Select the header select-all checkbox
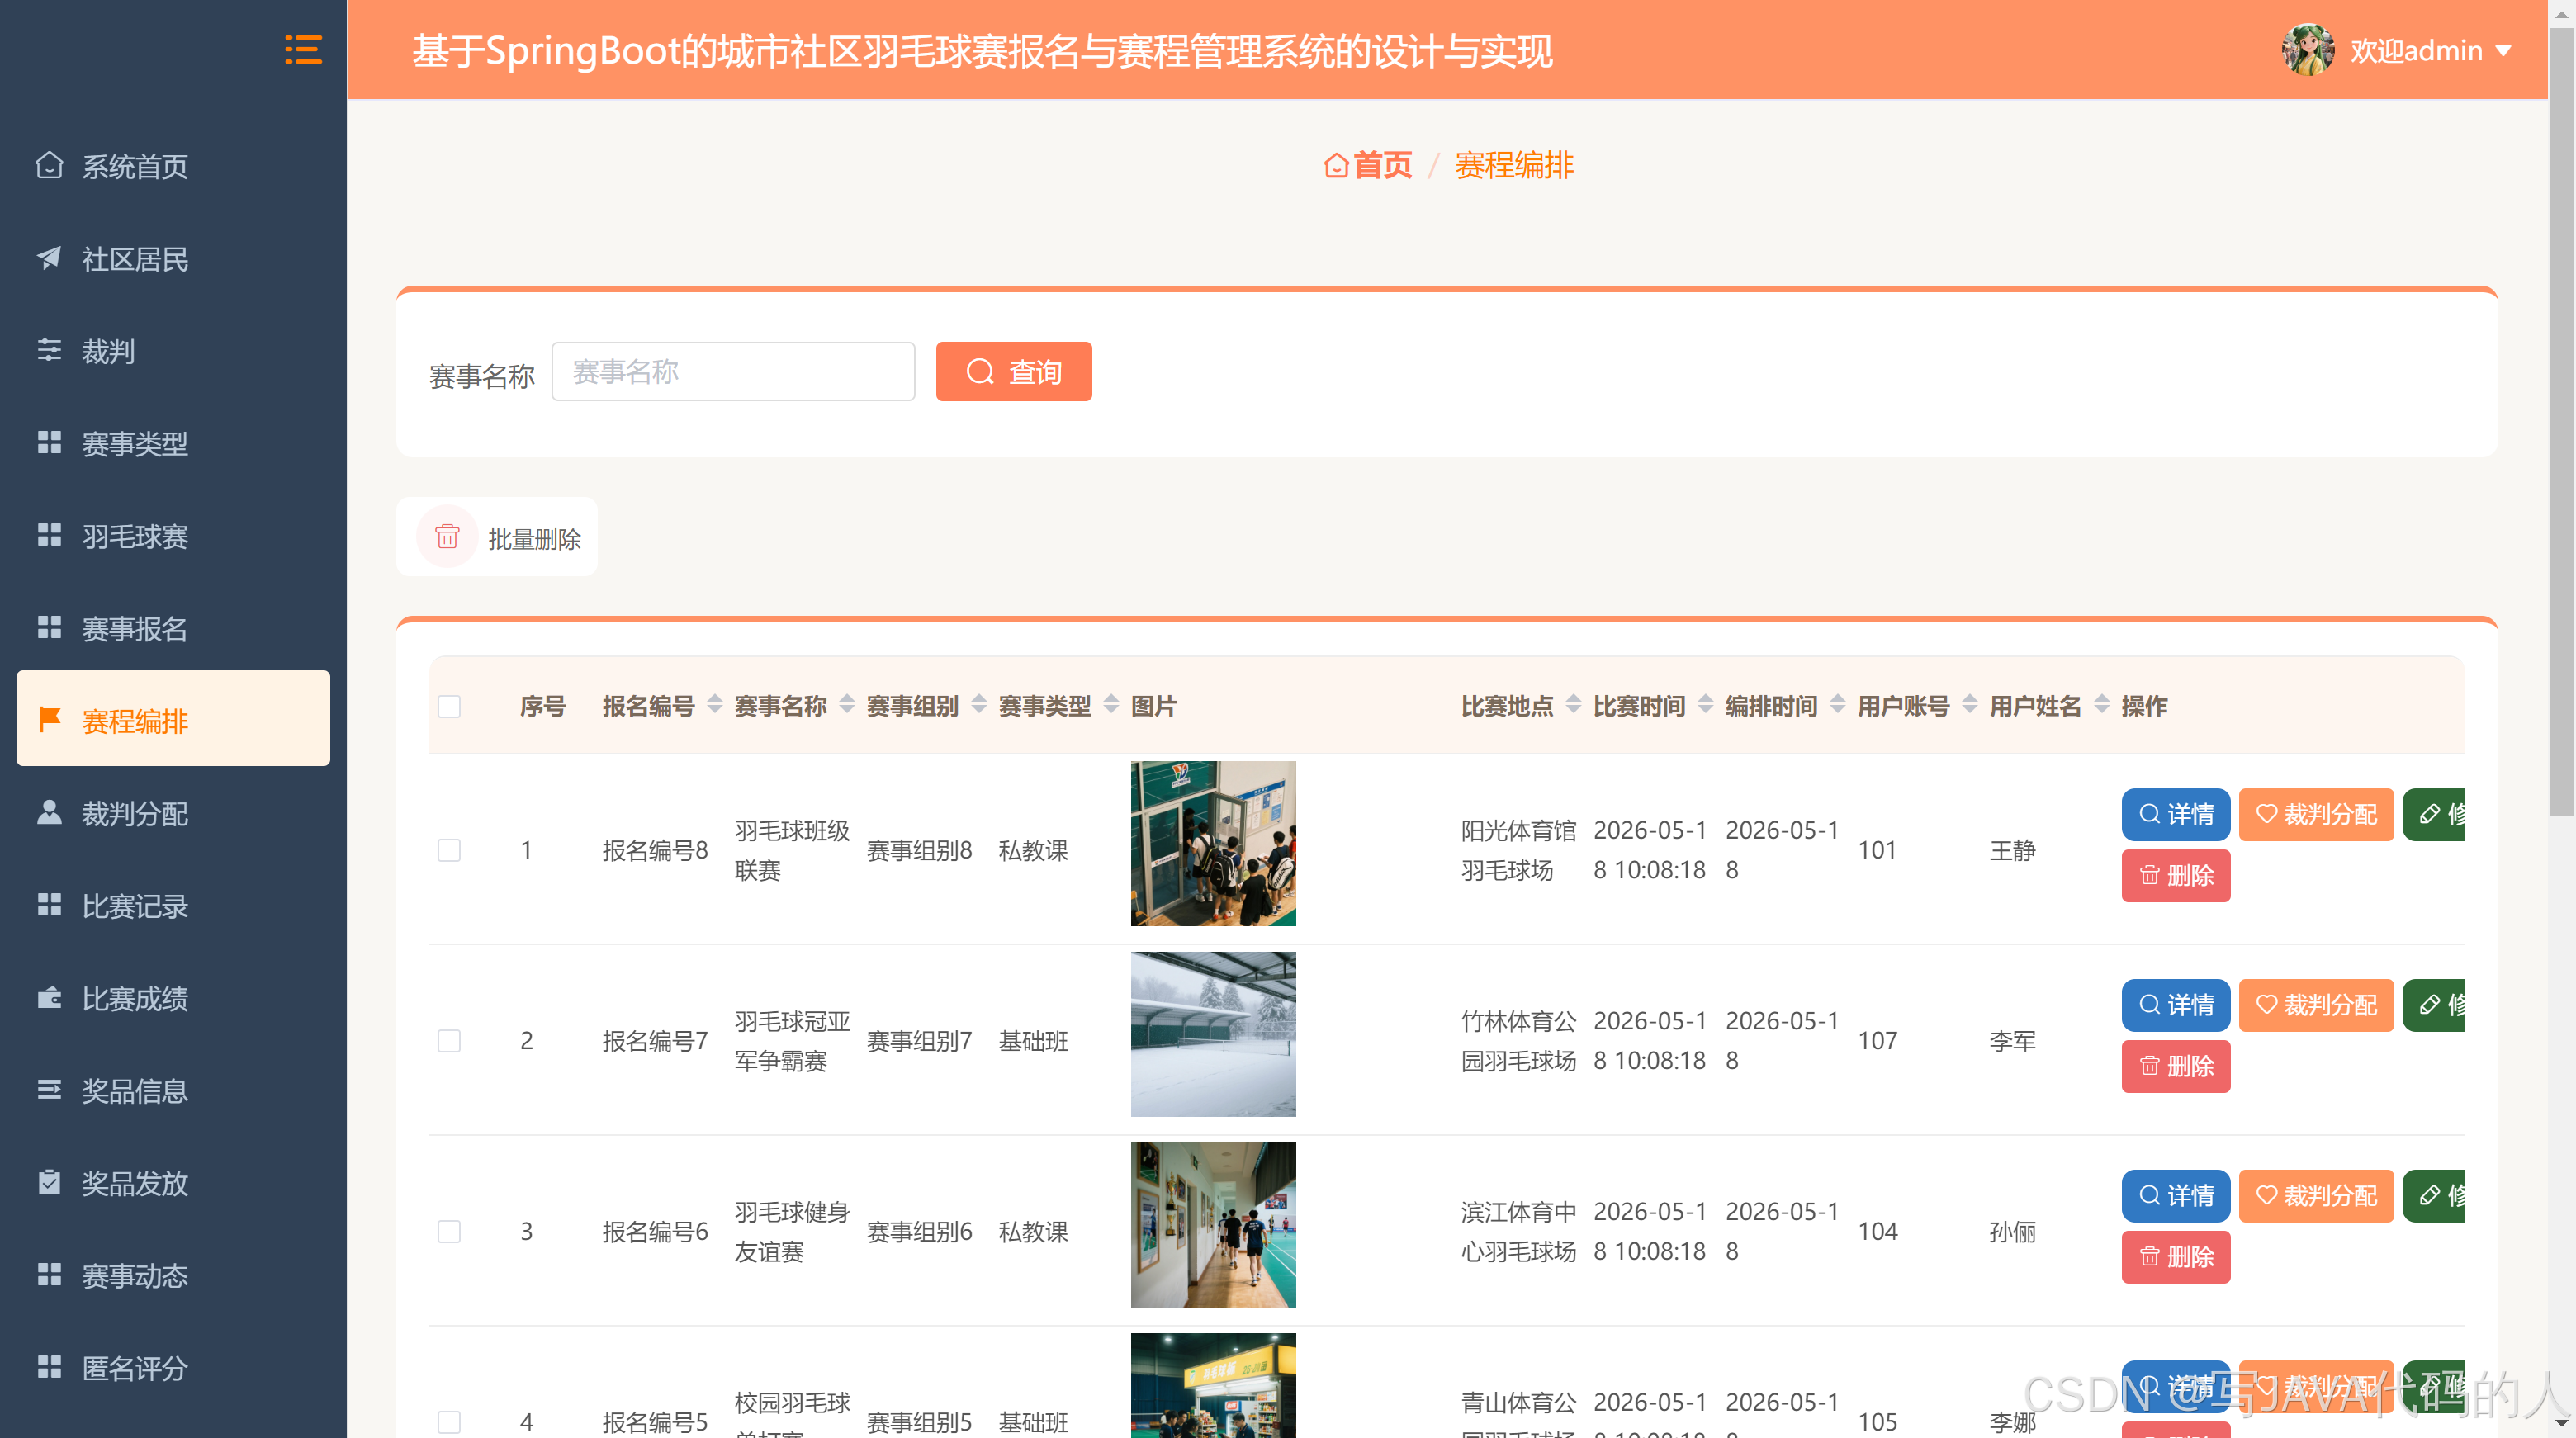The width and height of the screenshot is (2576, 1438). tap(449, 707)
